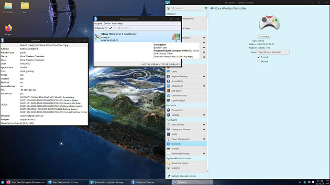Open Adapter menu in Bluetooth Devices
Screen dimensions: 330x185
click(x=98, y=23)
